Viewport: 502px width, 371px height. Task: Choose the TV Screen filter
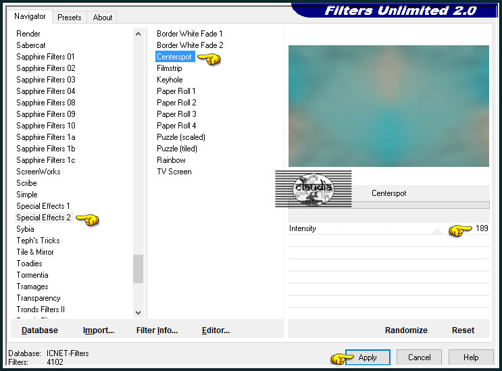coord(174,172)
